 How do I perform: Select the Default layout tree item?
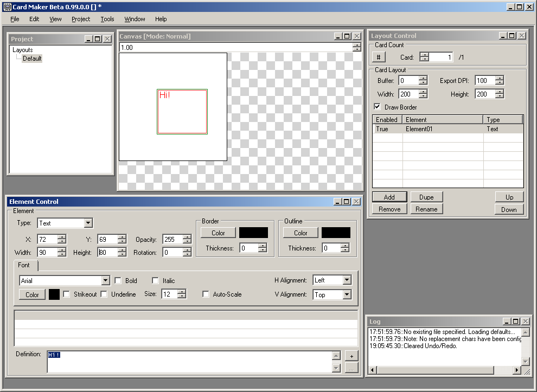(32, 59)
